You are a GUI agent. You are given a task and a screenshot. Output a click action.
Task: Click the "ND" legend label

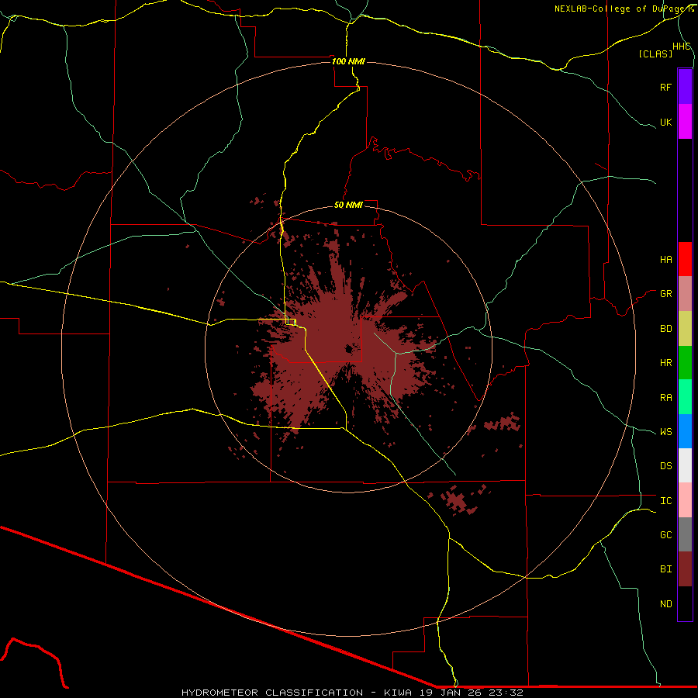click(665, 604)
